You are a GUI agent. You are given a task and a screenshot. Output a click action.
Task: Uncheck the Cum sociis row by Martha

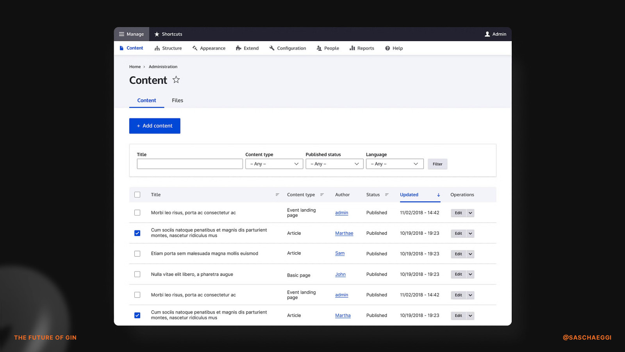click(137, 315)
